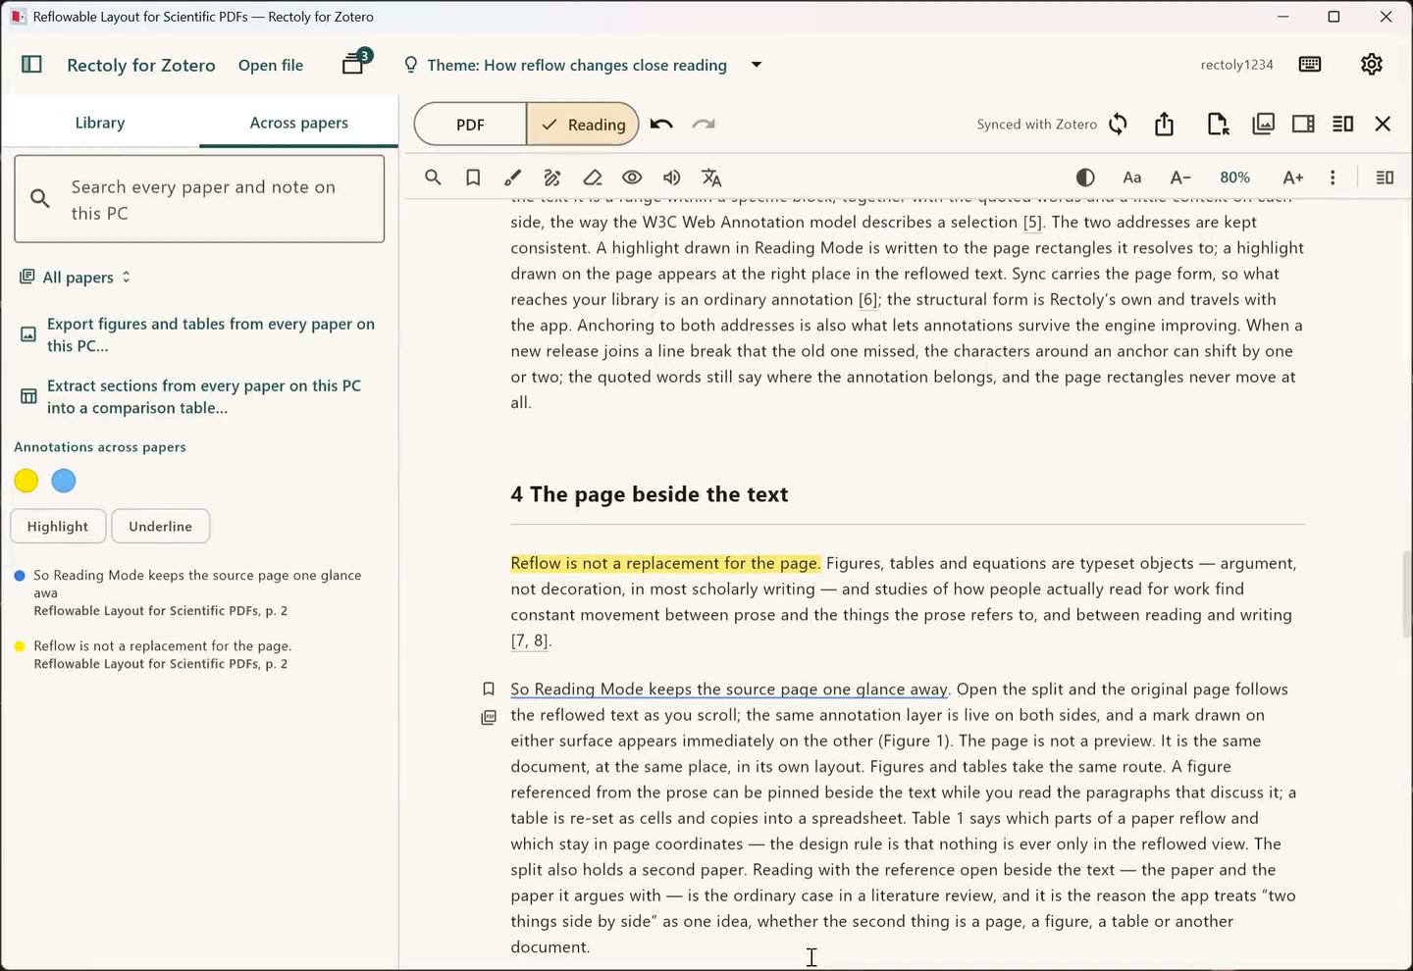
Task: Filter annotations by Underline
Action: (x=161, y=527)
